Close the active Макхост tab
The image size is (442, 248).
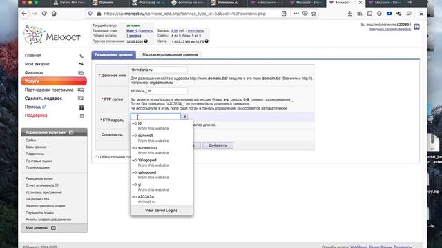(361, 3)
